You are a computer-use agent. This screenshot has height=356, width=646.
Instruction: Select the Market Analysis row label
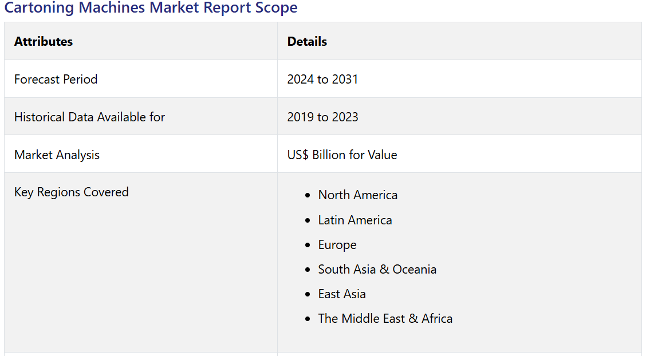[x=57, y=155]
